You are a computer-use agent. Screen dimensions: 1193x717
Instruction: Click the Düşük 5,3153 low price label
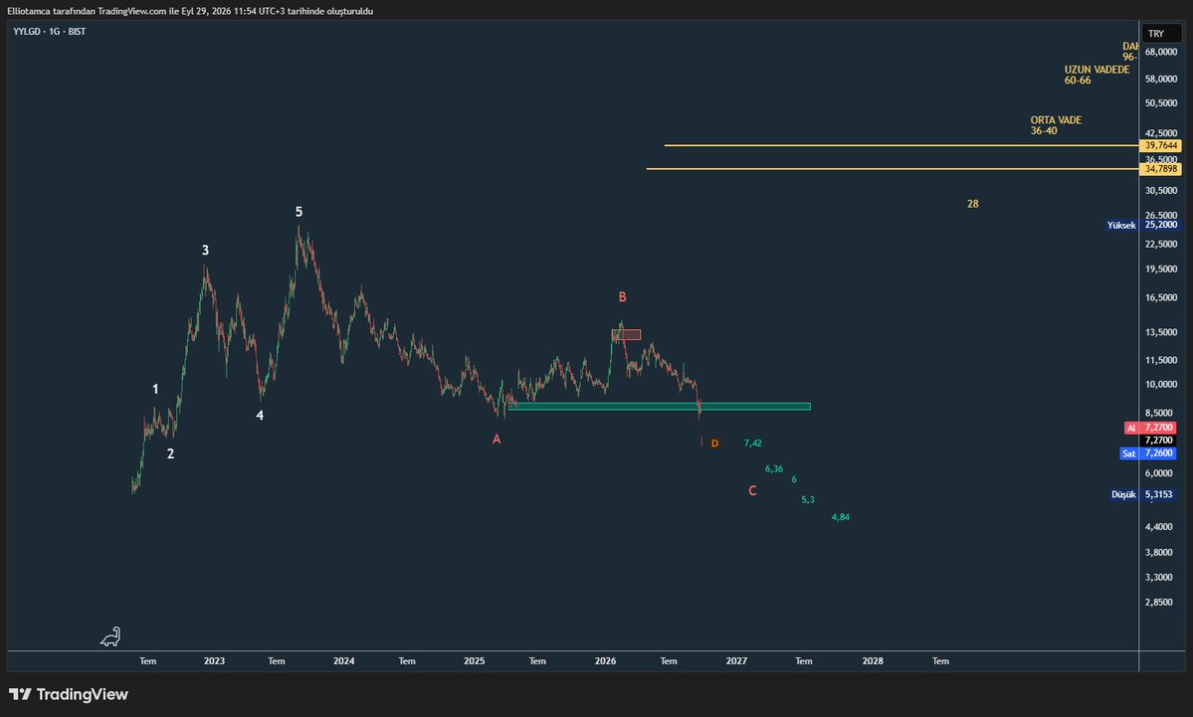[1143, 494]
